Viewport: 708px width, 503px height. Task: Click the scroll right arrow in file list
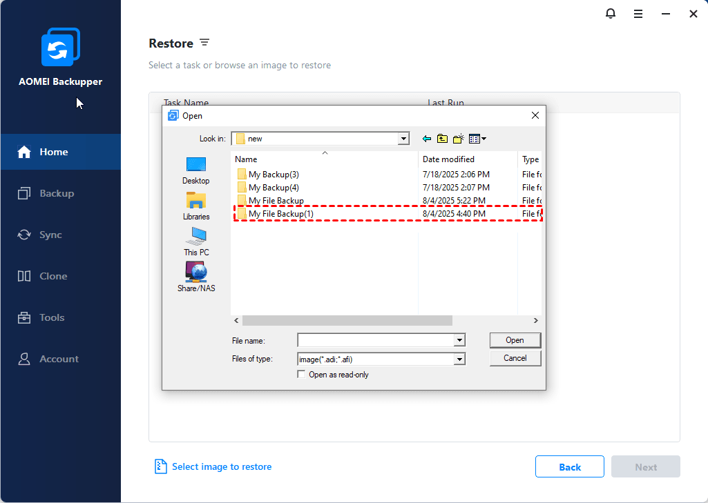coord(535,320)
